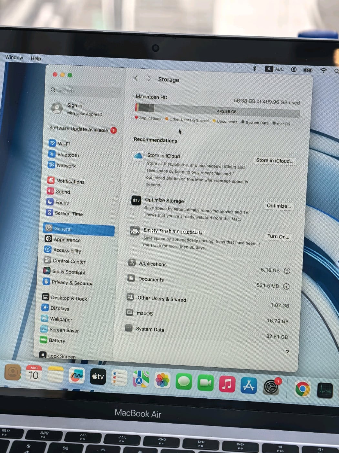This screenshot has width=339, height=453.
Task: Sign in with your Apple ID
Action: (77, 109)
